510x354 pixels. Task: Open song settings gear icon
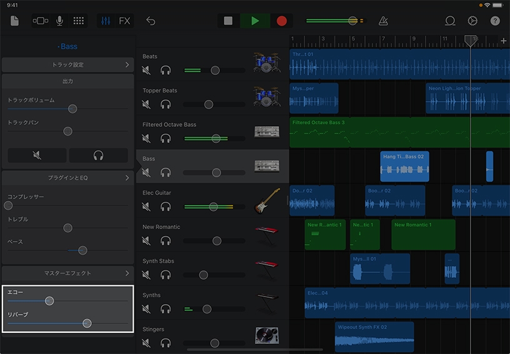click(472, 21)
